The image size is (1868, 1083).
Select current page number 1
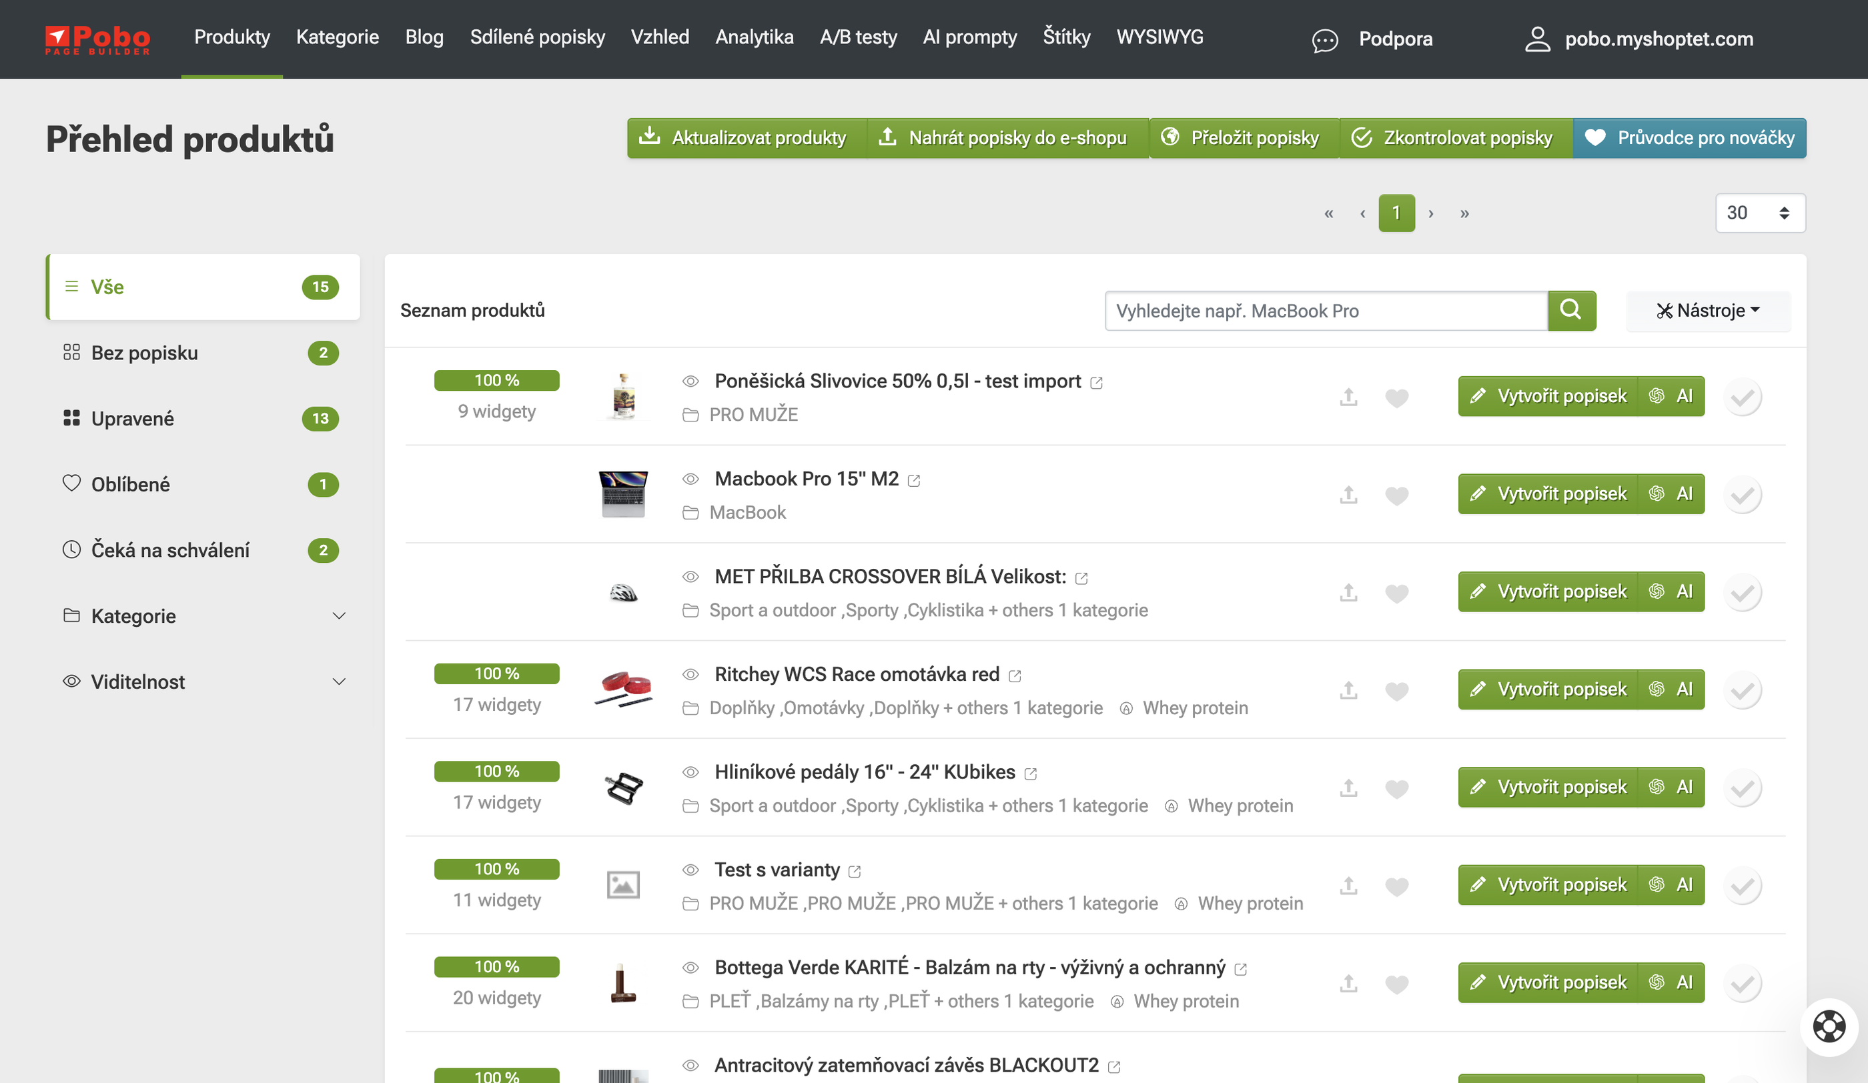(1396, 213)
